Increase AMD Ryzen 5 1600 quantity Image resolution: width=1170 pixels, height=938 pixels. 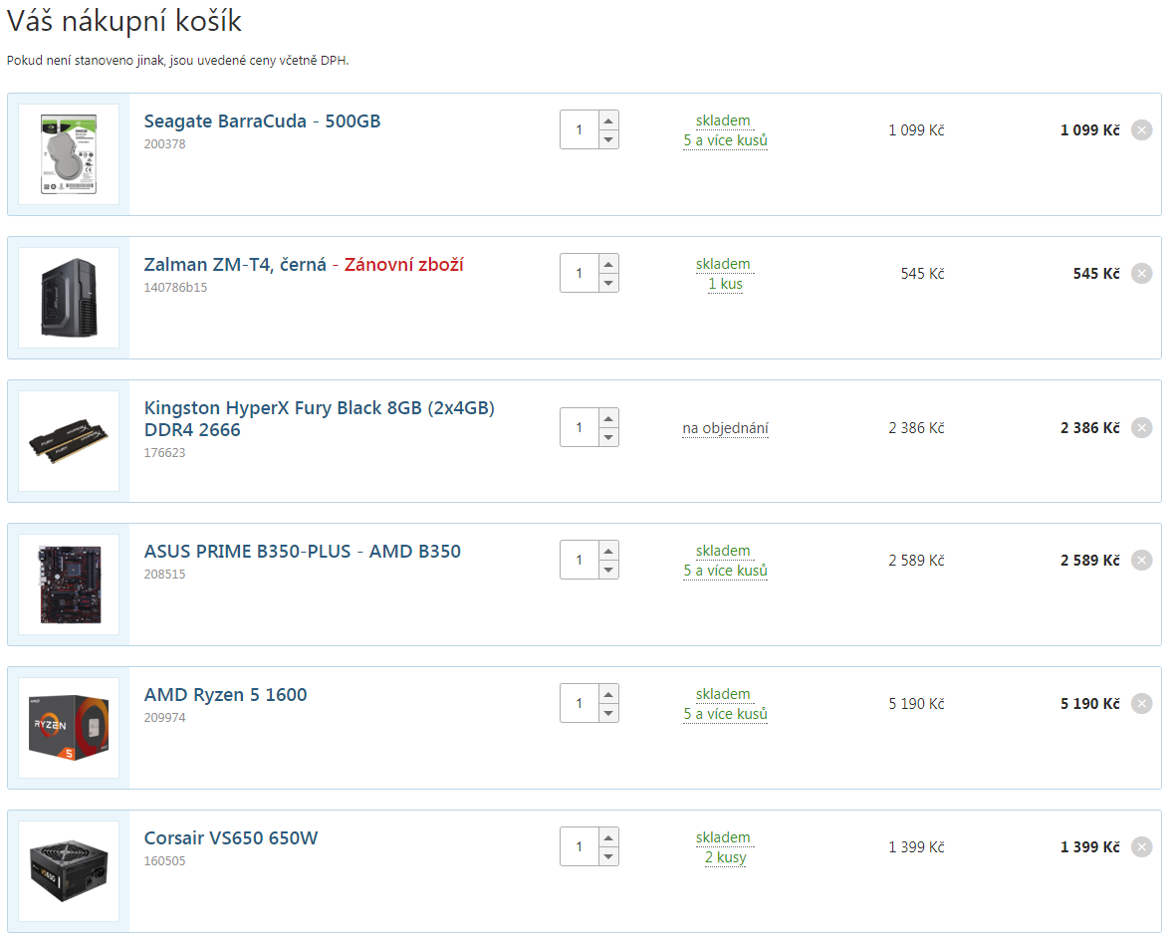tap(608, 693)
